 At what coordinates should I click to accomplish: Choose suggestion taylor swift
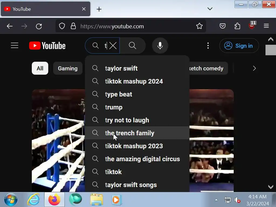[137, 68]
